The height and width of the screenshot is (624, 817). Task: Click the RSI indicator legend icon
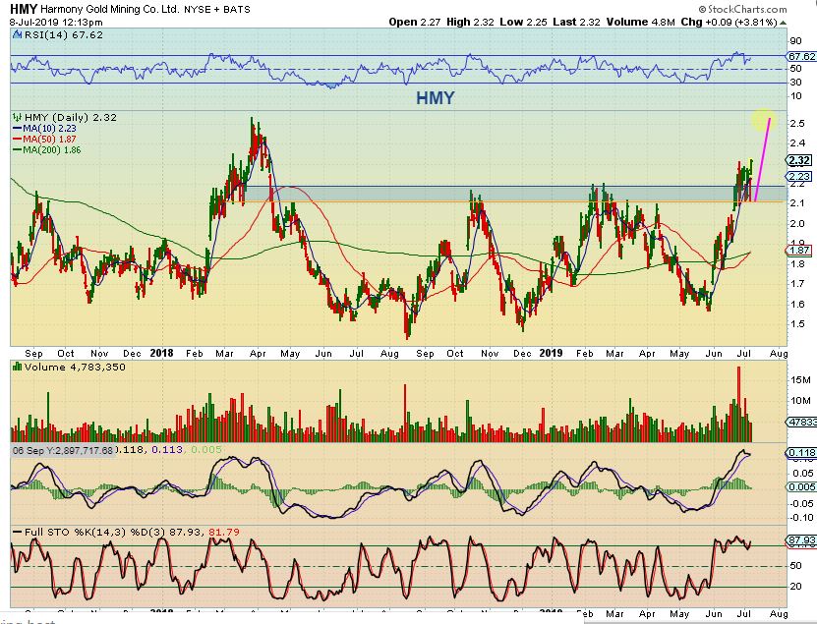click(x=17, y=35)
